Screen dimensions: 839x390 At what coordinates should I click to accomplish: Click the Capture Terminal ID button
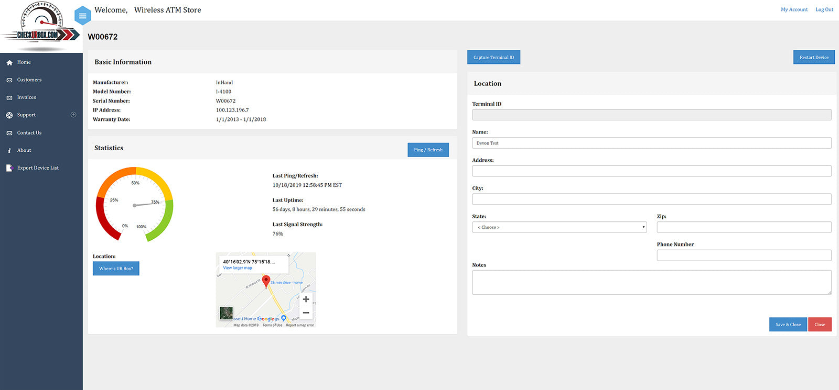[x=493, y=58]
